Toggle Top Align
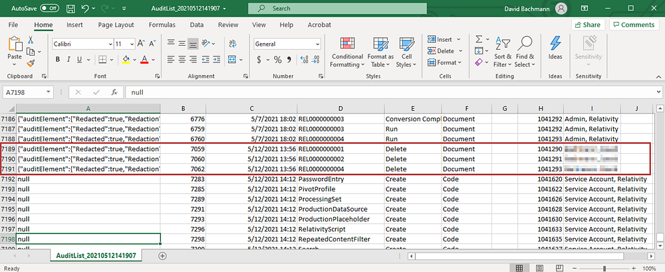This screenshot has width=665, height=272. click(x=171, y=43)
